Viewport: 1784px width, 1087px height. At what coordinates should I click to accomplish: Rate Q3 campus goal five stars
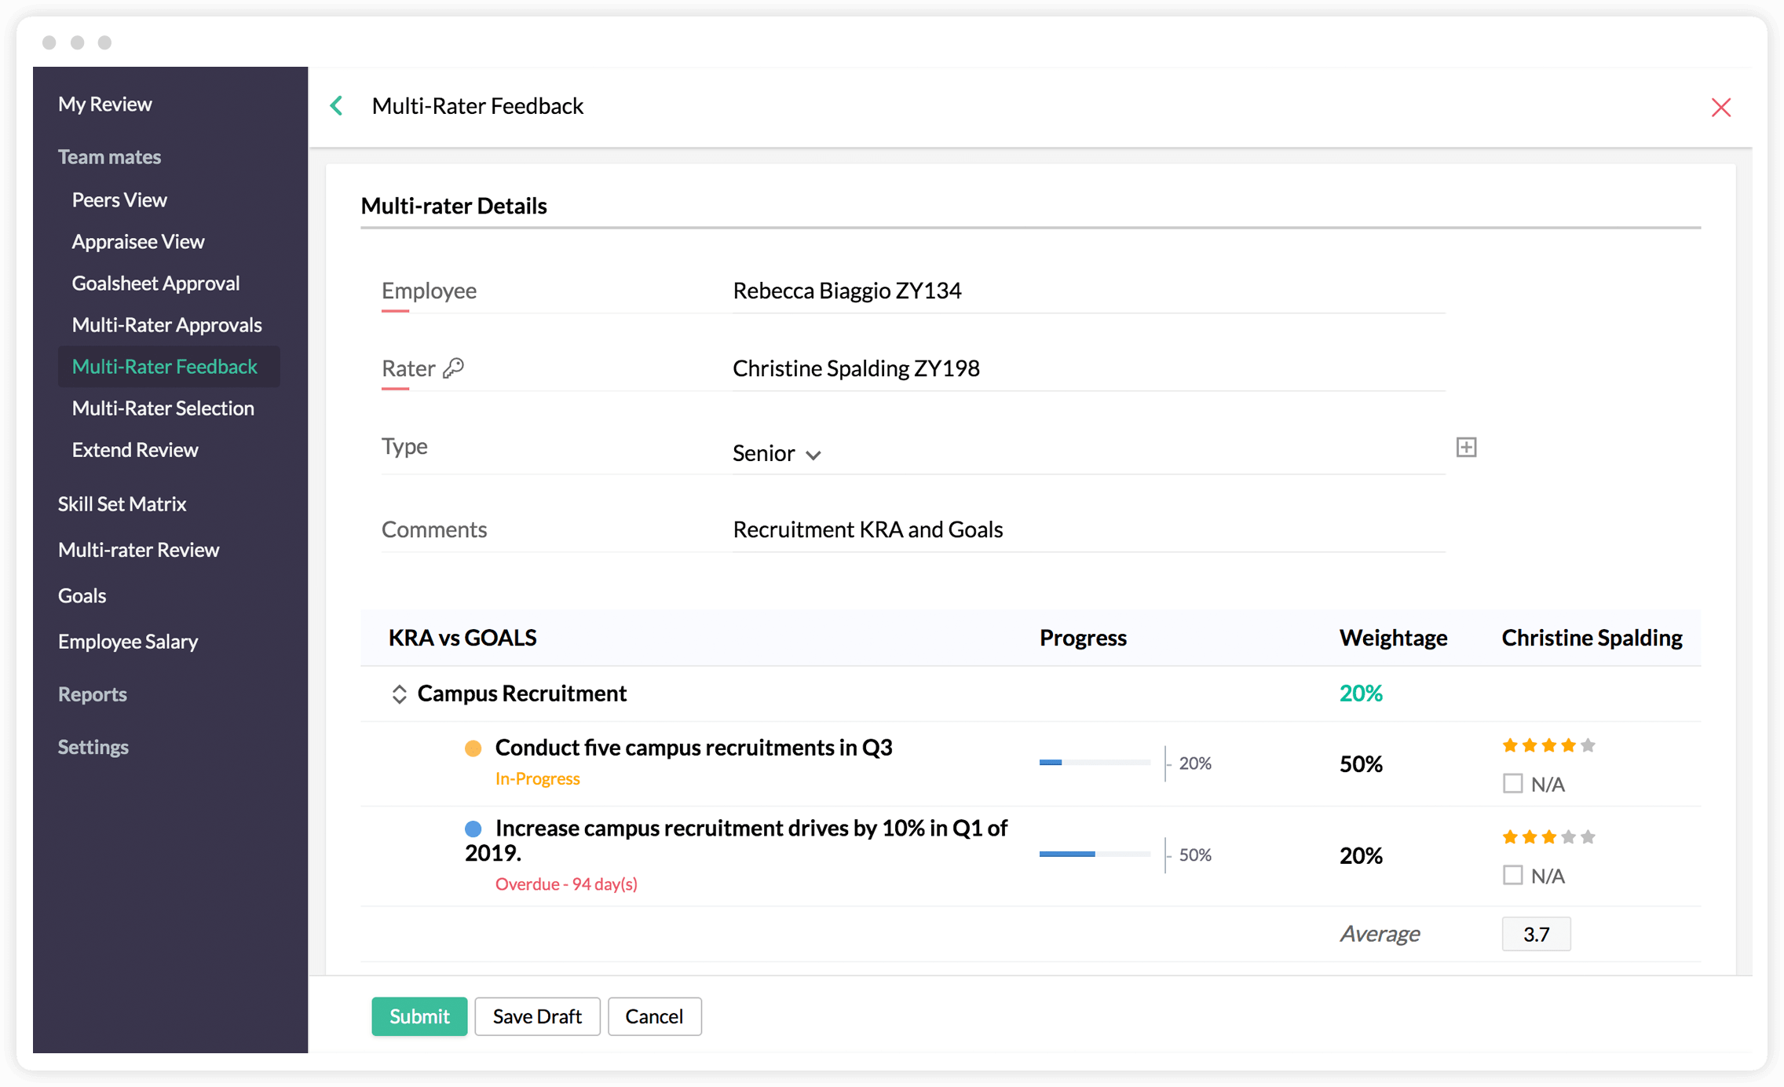click(x=1588, y=745)
